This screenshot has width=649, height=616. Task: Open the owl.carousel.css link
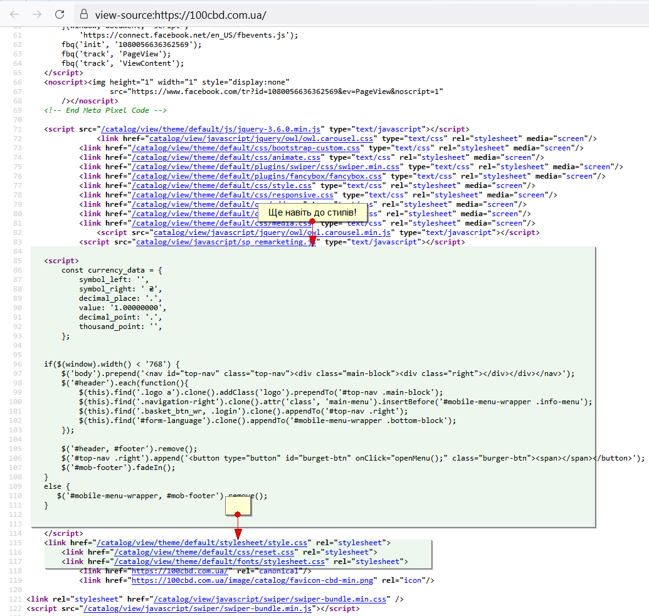(261, 138)
